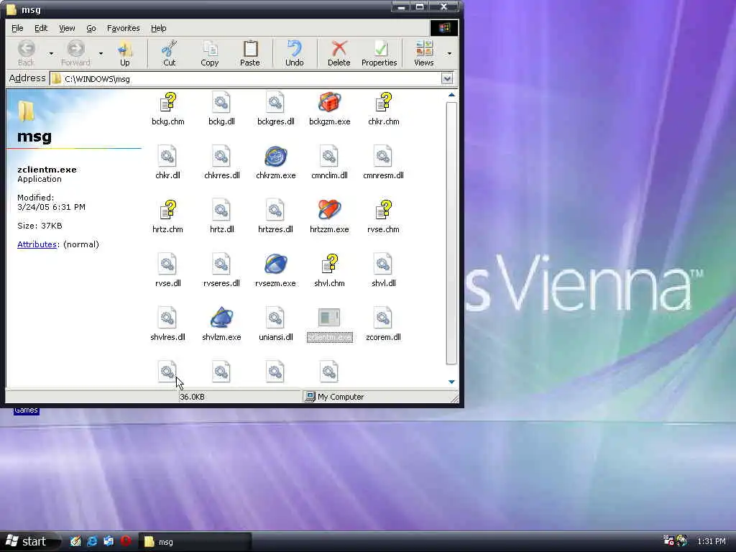Screen dimensions: 736x552
Task: Select the shvl.chm help file
Action: (x=329, y=271)
